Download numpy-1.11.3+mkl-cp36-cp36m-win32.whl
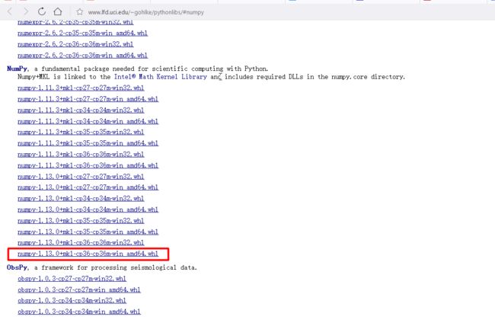This screenshot has width=495, height=320. click(81, 154)
